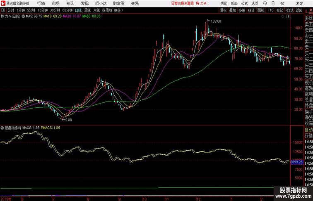Click the 叠加 overlay button
The height and width of the screenshot is (201, 313).
coord(232,10)
